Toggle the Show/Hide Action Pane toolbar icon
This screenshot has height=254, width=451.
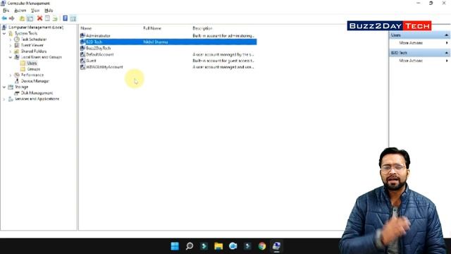point(73,18)
